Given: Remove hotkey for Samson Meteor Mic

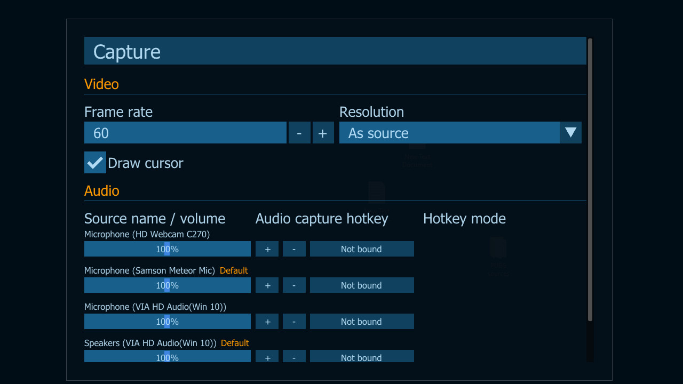Looking at the screenshot, I should [x=294, y=285].
